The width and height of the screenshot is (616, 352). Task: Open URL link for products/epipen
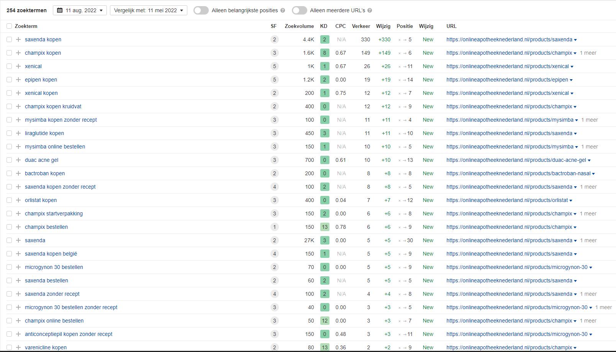[507, 80]
